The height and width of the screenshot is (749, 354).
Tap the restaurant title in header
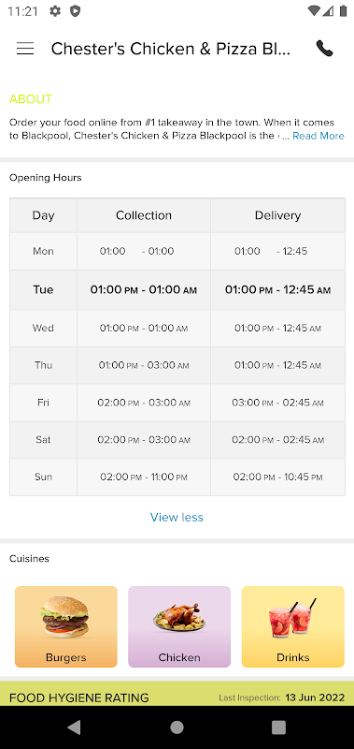pos(171,49)
